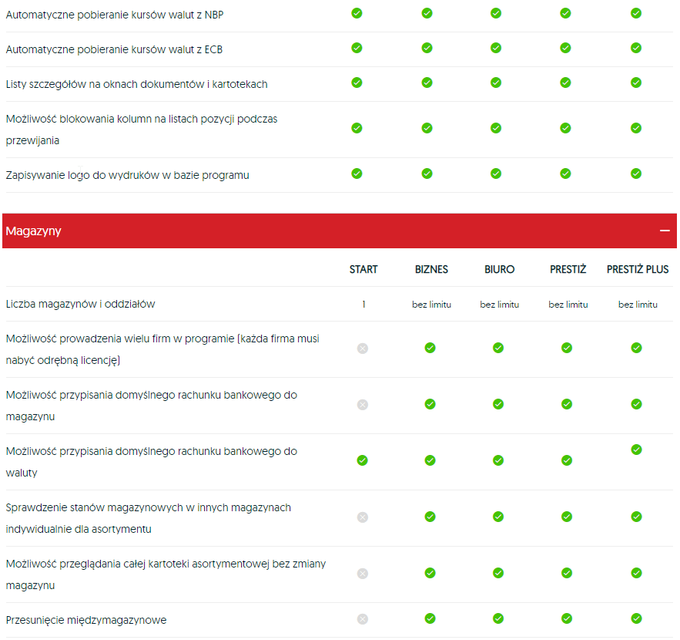Click green check for NBP rates under PRESTIŻ PLUS
The width and height of the screenshot is (680, 640).
coord(636,13)
